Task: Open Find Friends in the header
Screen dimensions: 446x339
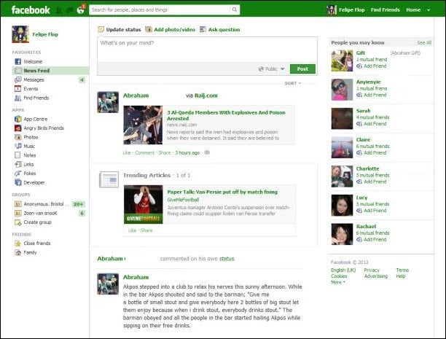Action: (x=385, y=10)
